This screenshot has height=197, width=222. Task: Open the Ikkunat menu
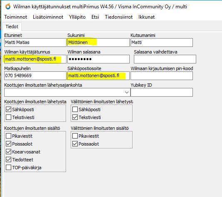click(146, 17)
